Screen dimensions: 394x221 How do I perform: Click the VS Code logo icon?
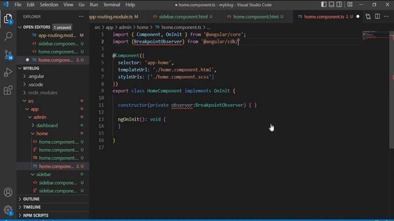(x=6, y=4)
